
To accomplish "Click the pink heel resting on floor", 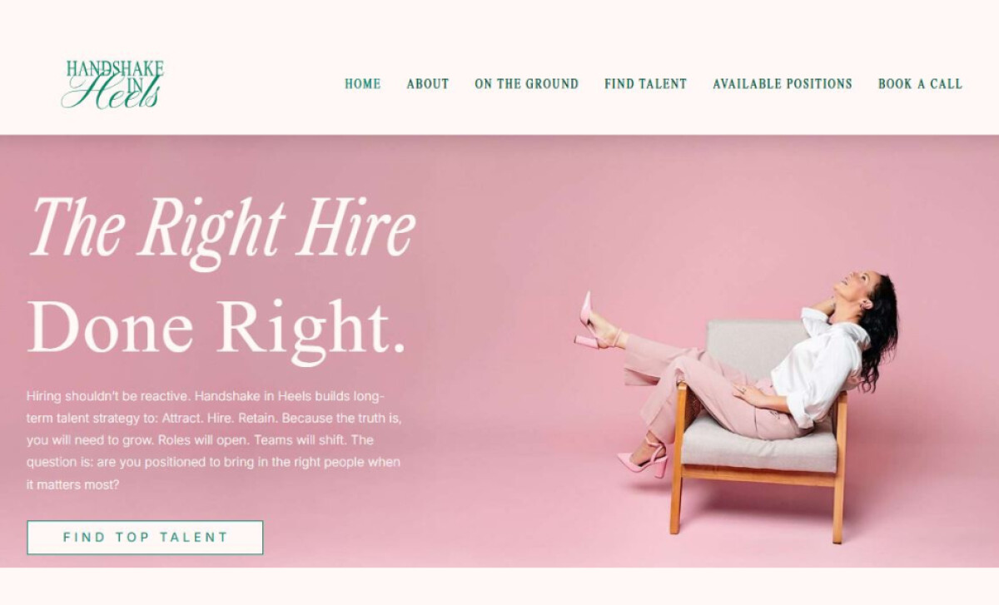I will tap(644, 460).
